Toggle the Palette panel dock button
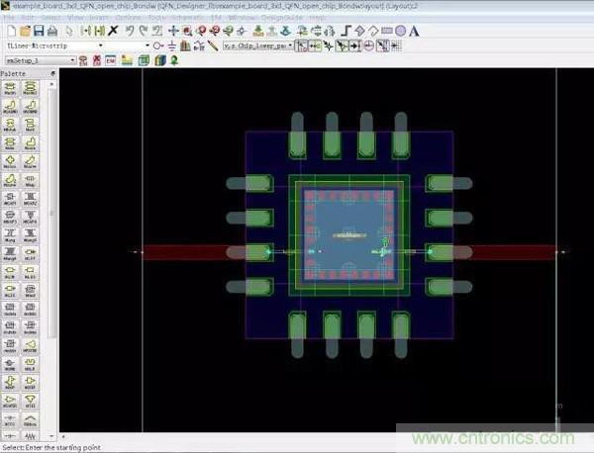This screenshot has height=453, width=594. point(53,73)
